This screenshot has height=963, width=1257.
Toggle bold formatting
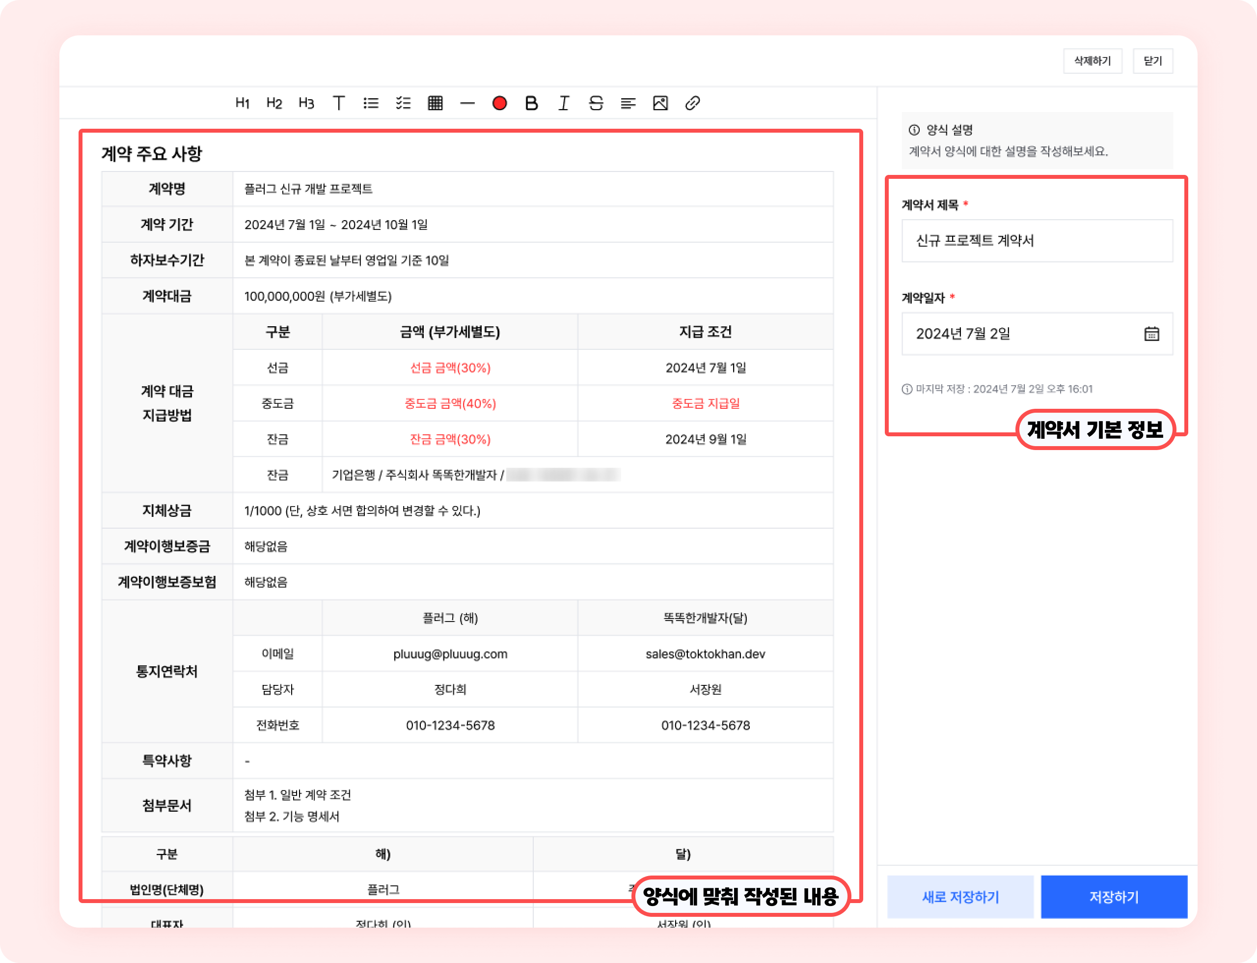coord(532,103)
